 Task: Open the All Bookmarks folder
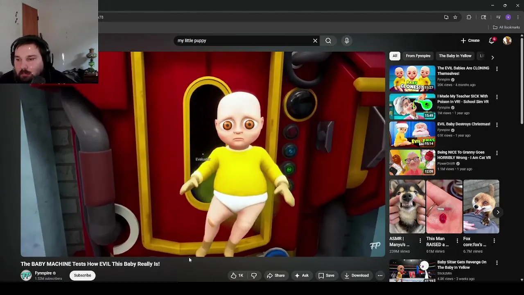[506, 27]
